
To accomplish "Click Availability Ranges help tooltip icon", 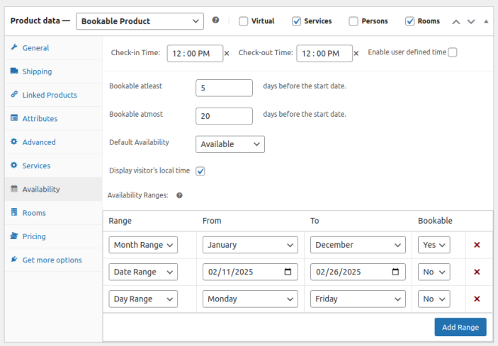I will click(179, 195).
